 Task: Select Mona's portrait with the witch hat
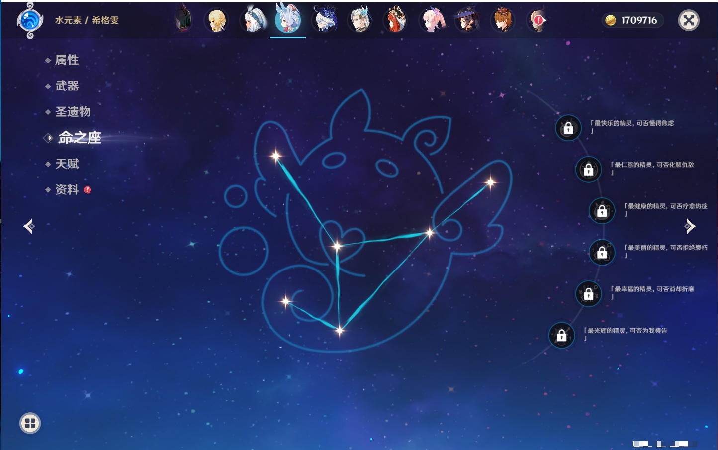[467, 21]
